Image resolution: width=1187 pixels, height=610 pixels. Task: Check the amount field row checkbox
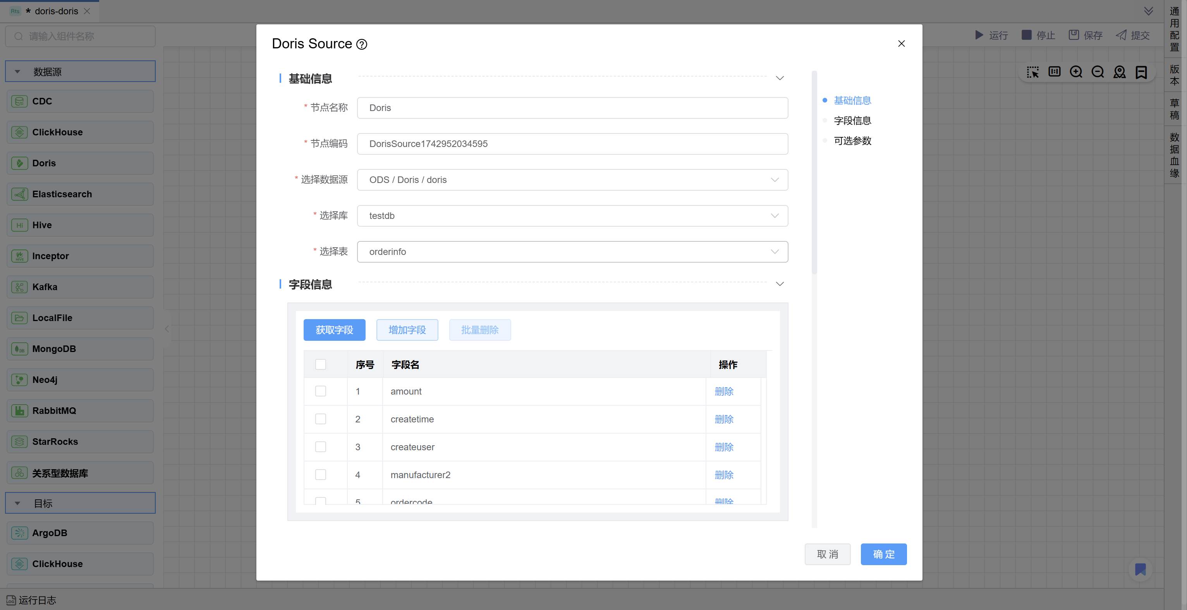[321, 391]
